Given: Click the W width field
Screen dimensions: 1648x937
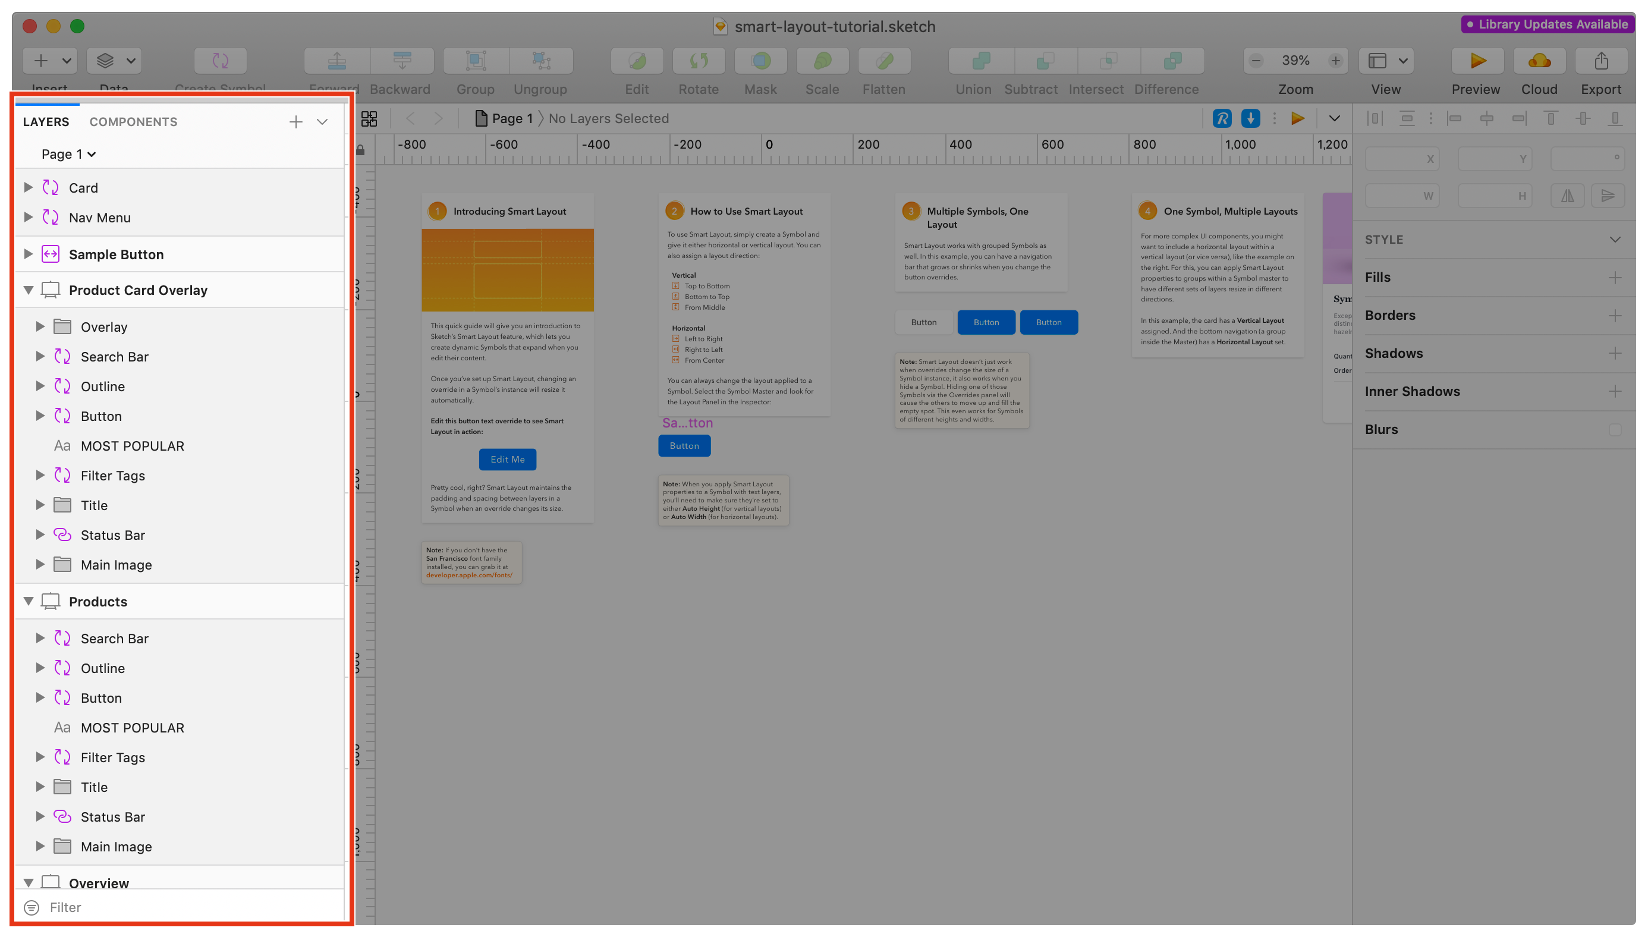Looking at the screenshot, I should [x=1401, y=196].
